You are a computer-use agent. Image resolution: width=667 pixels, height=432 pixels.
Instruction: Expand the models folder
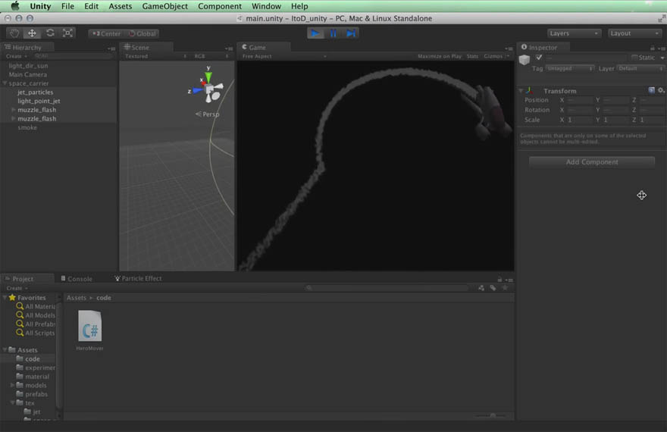tap(12, 385)
